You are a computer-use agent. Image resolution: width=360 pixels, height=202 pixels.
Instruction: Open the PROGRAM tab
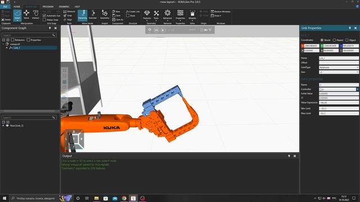[48, 7]
